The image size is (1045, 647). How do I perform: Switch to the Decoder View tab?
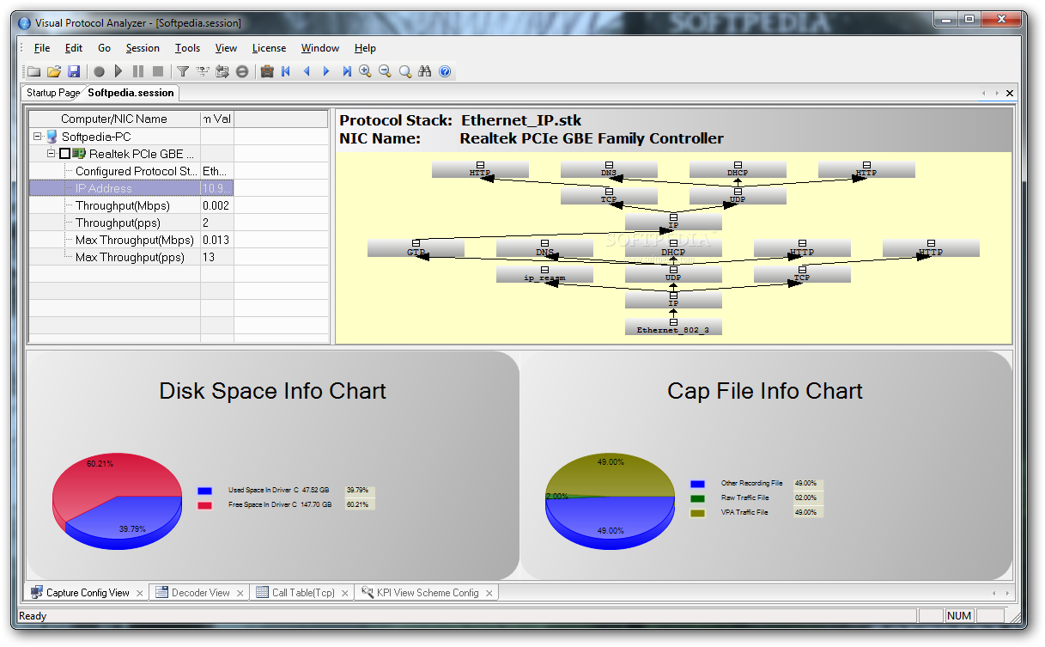pyautogui.click(x=199, y=592)
